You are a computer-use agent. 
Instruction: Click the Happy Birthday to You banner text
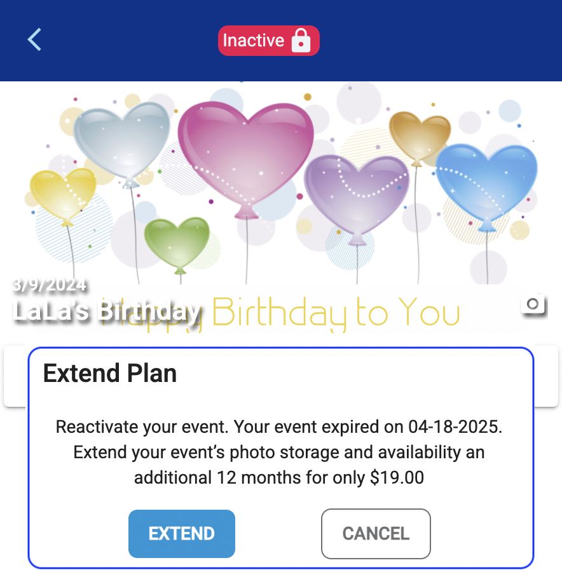click(x=280, y=313)
